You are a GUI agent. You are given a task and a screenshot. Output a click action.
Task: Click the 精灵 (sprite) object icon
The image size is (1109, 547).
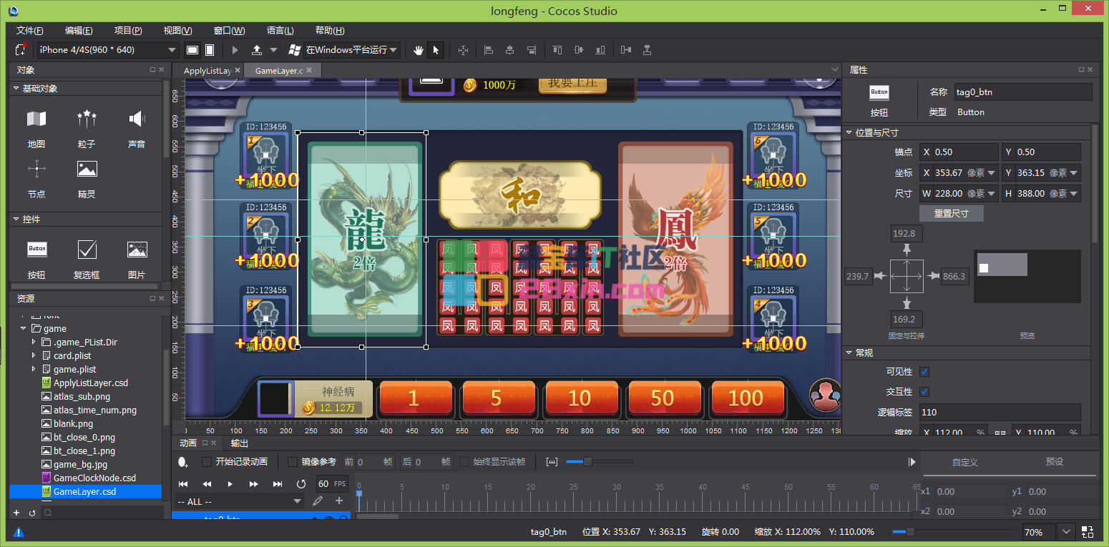point(87,170)
